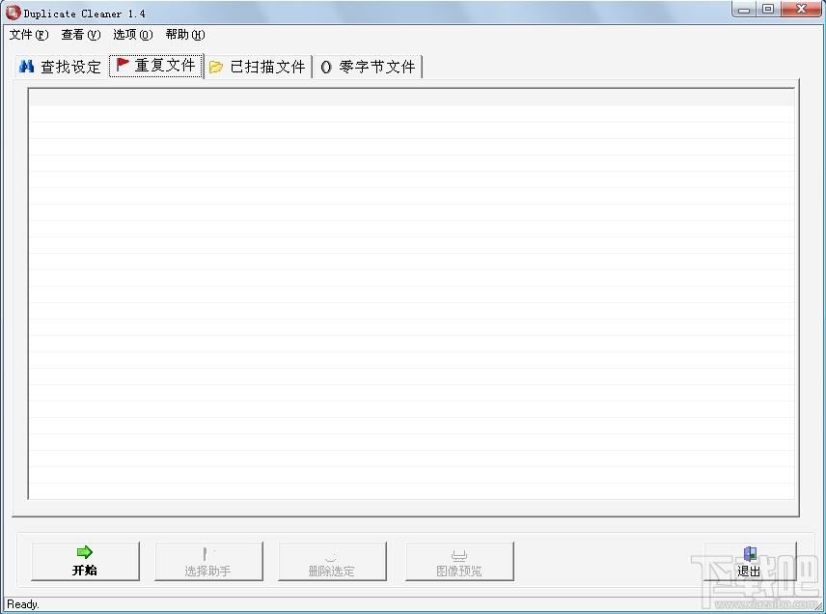Click the 开始 start button
This screenshot has height=614, width=826.
(85, 561)
